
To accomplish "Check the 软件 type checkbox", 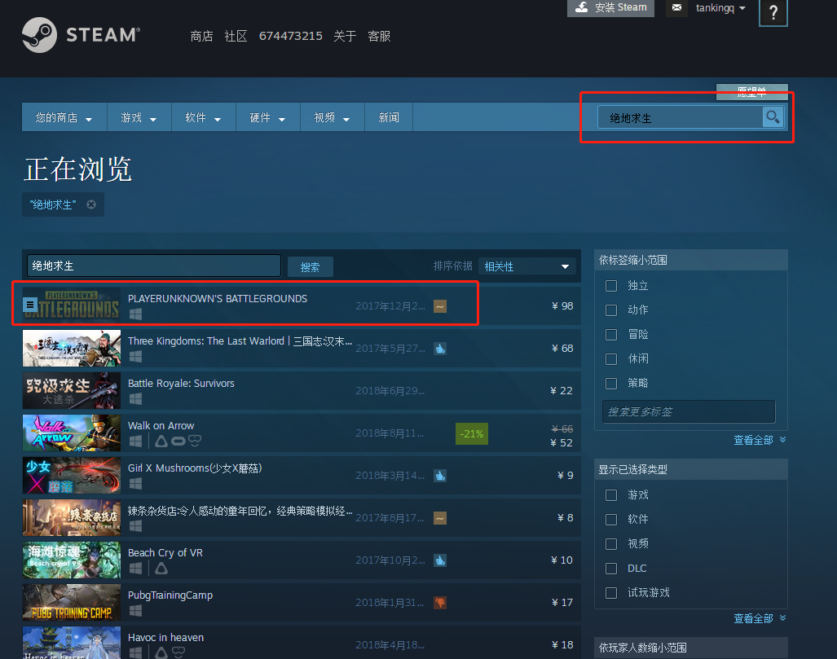I will [611, 519].
